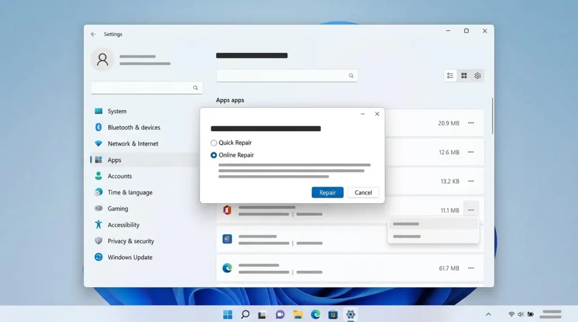
Task: Open the user profile avatar
Action: (103, 60)
